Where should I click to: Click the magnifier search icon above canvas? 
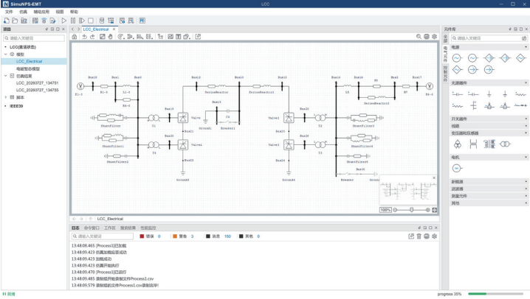419,37
